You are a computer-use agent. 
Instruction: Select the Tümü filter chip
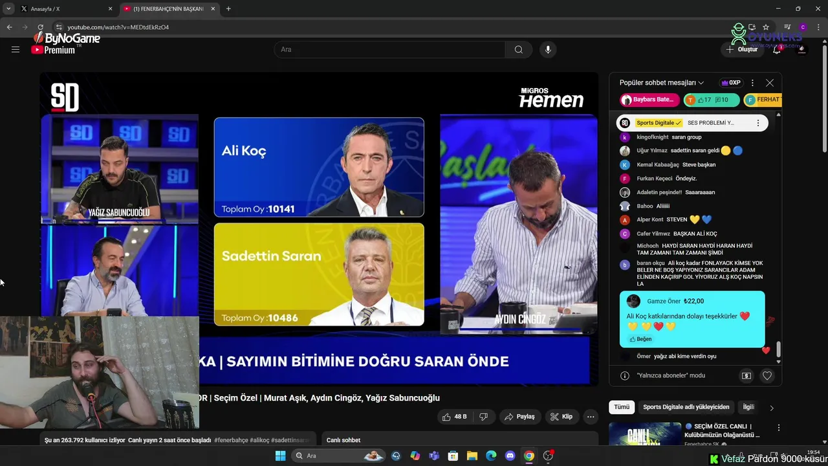click(622, 407)
